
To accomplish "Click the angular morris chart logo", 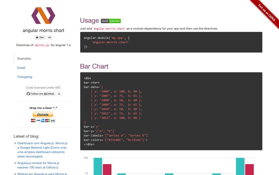I will [x=43, y=15].
